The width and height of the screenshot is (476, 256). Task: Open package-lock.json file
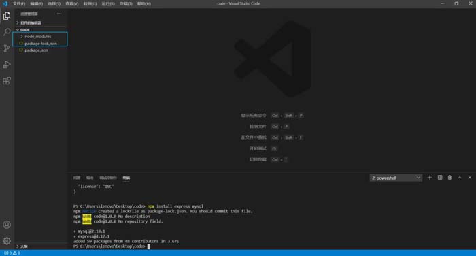(41, 44)
